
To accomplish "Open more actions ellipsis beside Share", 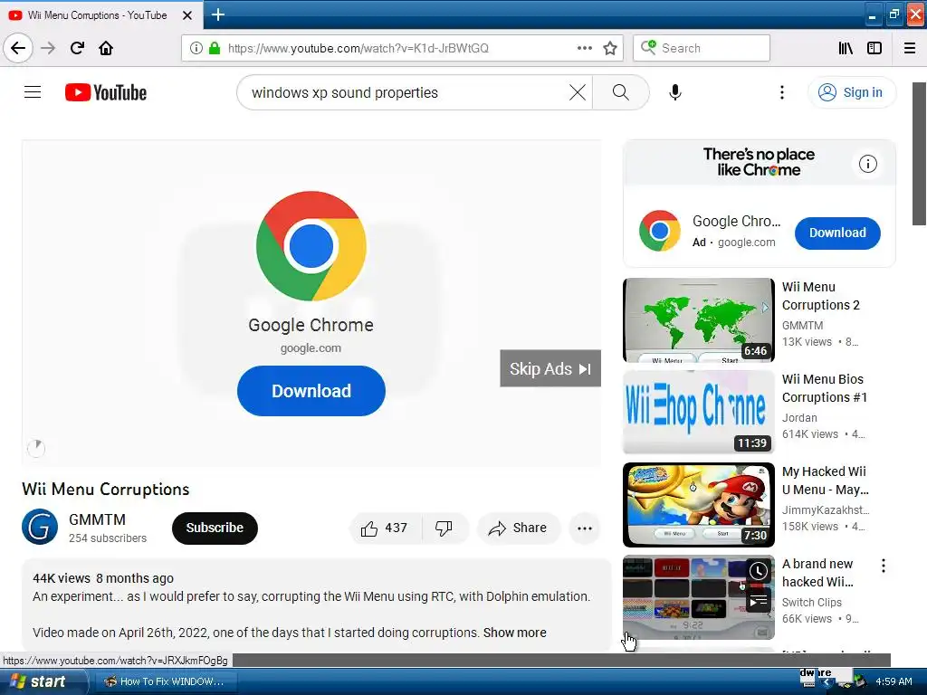I will [584, 528].
